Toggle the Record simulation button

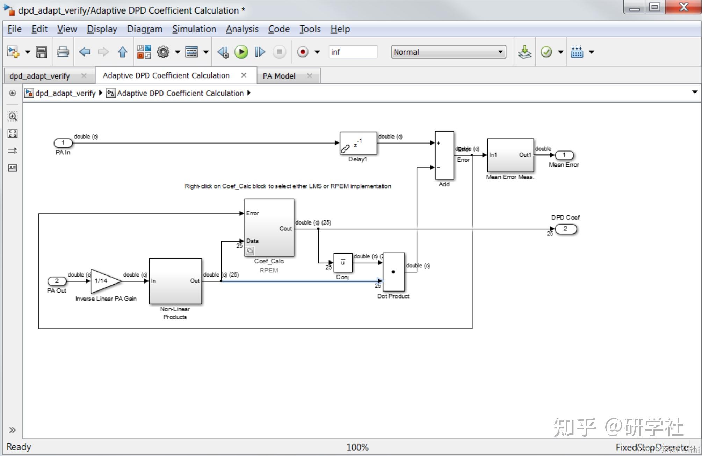(x=303, y=52)
